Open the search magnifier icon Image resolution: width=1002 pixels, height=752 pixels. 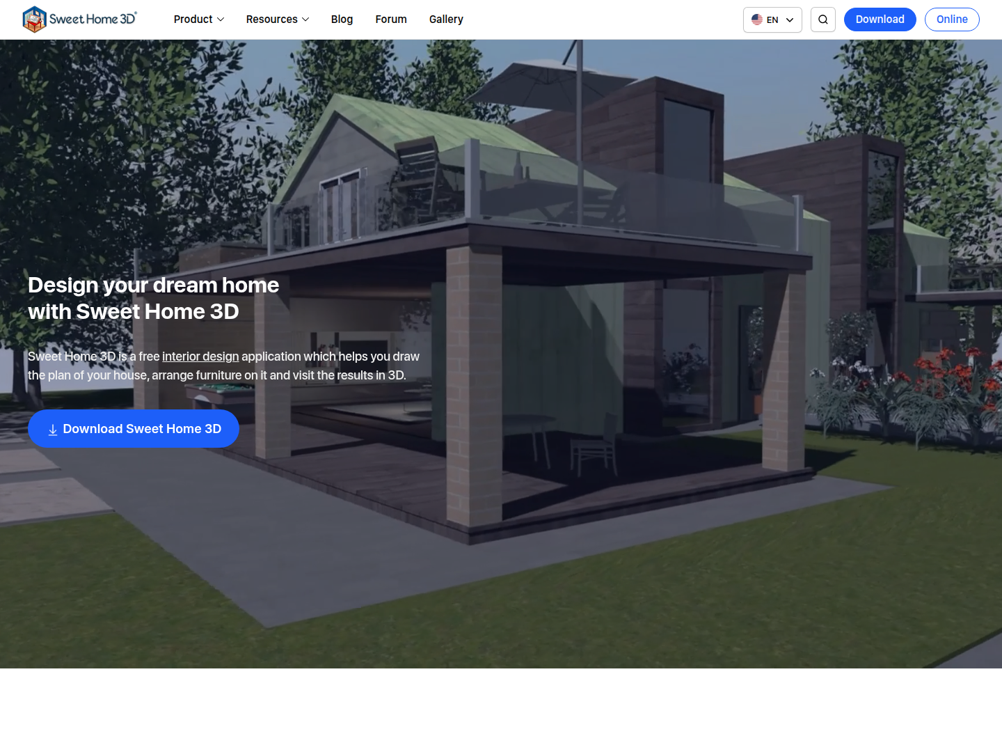823,19
